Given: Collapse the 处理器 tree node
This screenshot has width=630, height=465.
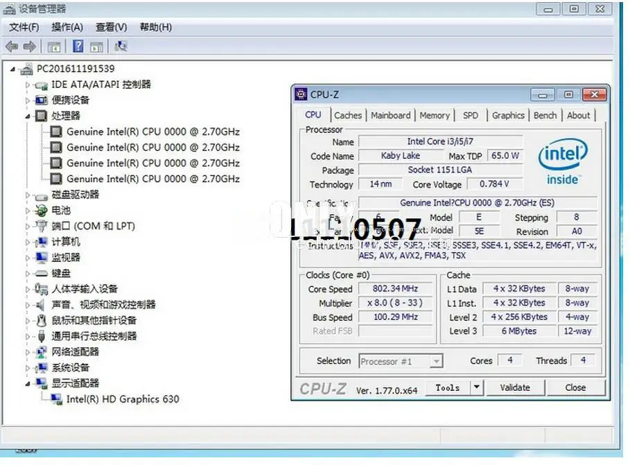Looking at the screenshot, I should click(27, 116).
